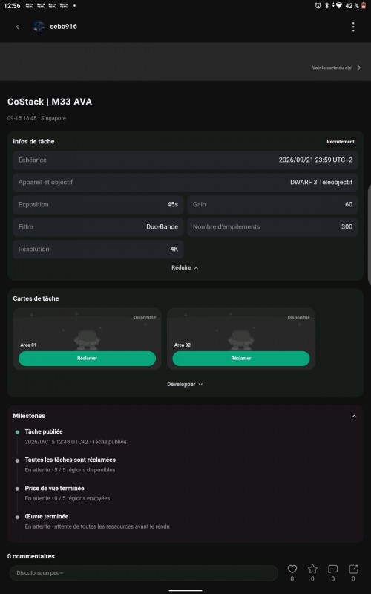Select the Tâche publiée milestone

pyautogui.click(x=44, y=431)
